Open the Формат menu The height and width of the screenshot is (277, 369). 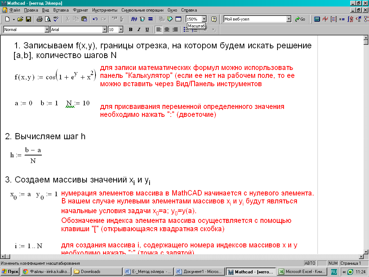[x=80, y=10]
